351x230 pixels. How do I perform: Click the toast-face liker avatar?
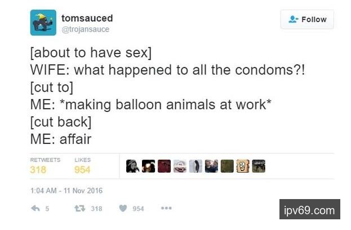243,166
